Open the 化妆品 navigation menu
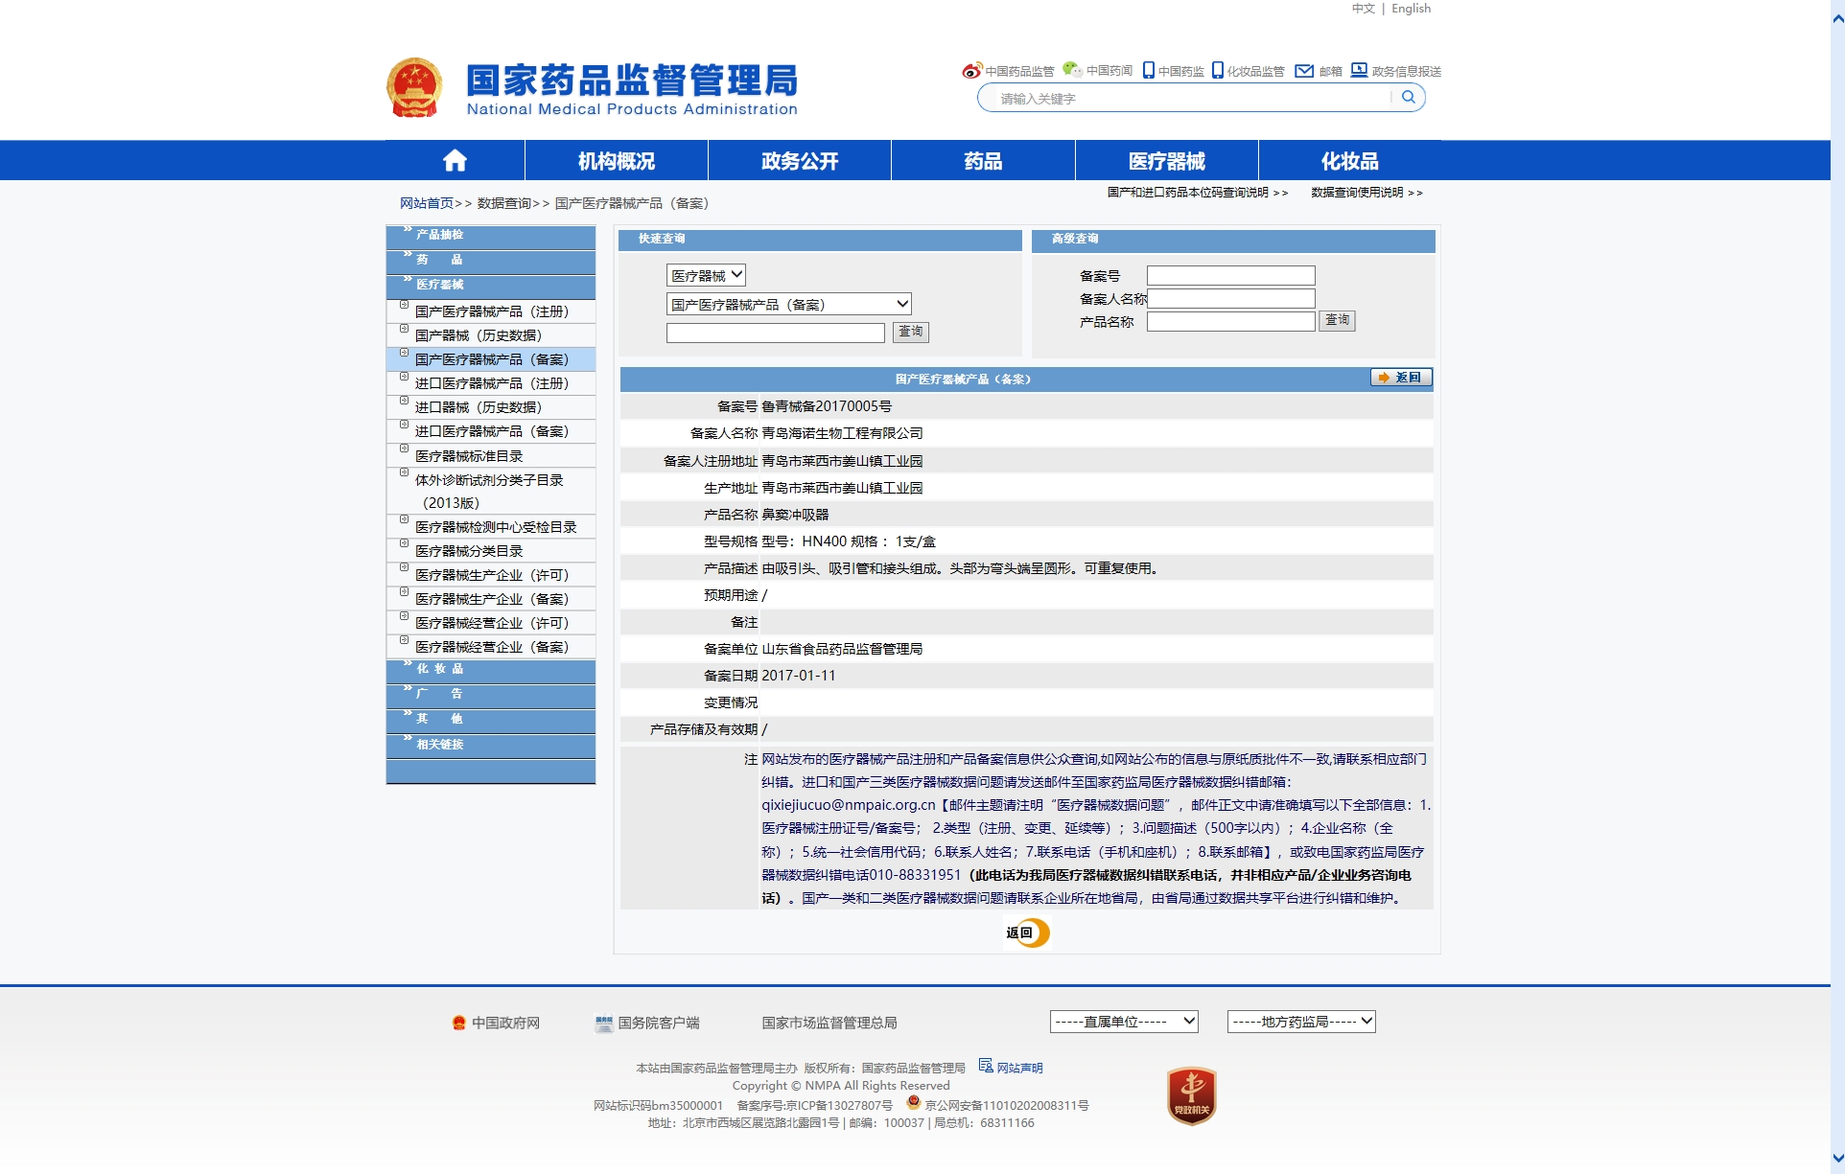The height and width of the screenshot is (1174, 1845). point(1349,161)
